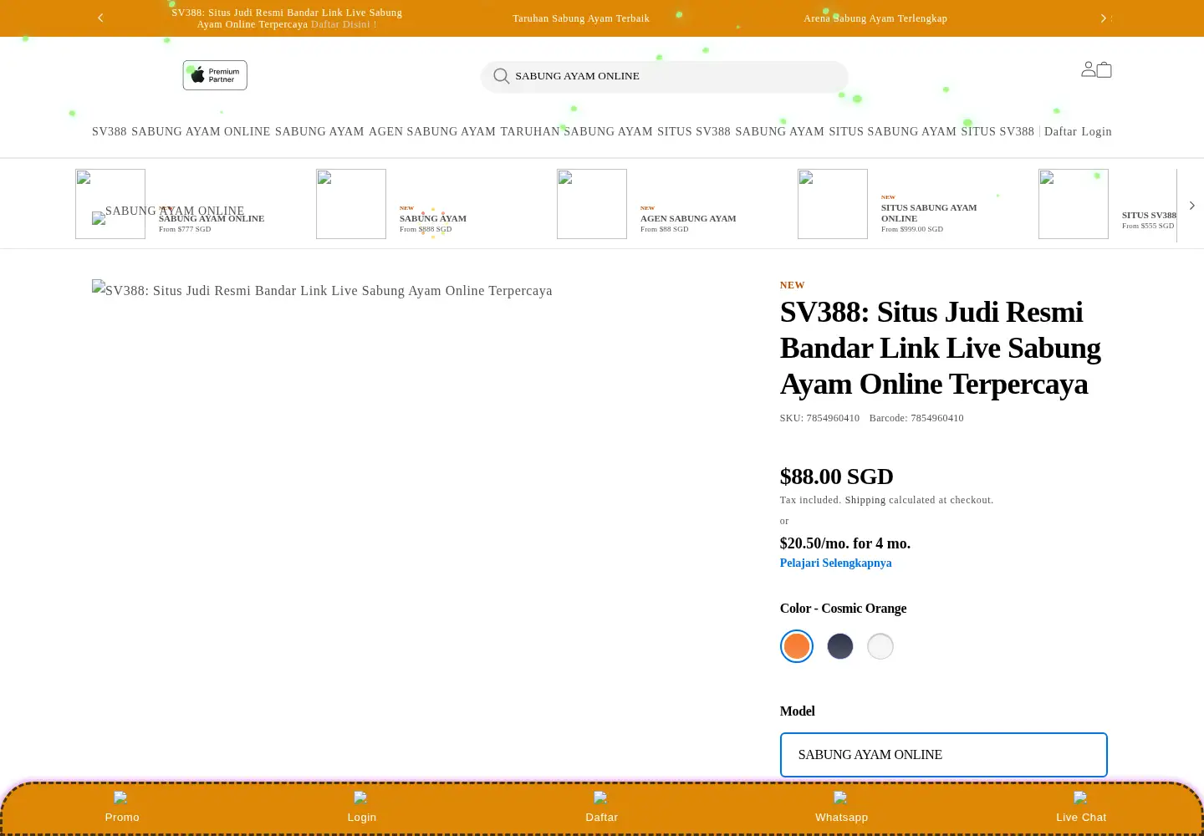This screenshot has width=1204, height=836.
Task: Click Login in the top navigation menu
Action: (1096, 132)
